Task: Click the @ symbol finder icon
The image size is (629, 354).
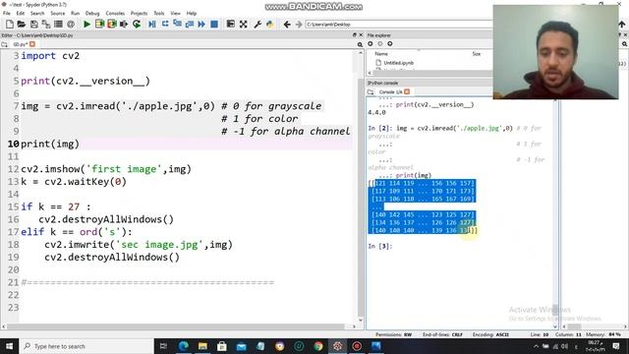Action: (71, 25)
